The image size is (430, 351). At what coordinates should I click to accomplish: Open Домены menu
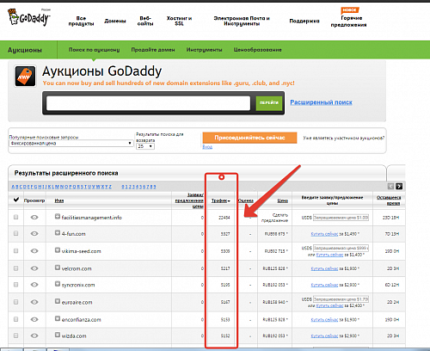tap(115, 21)
